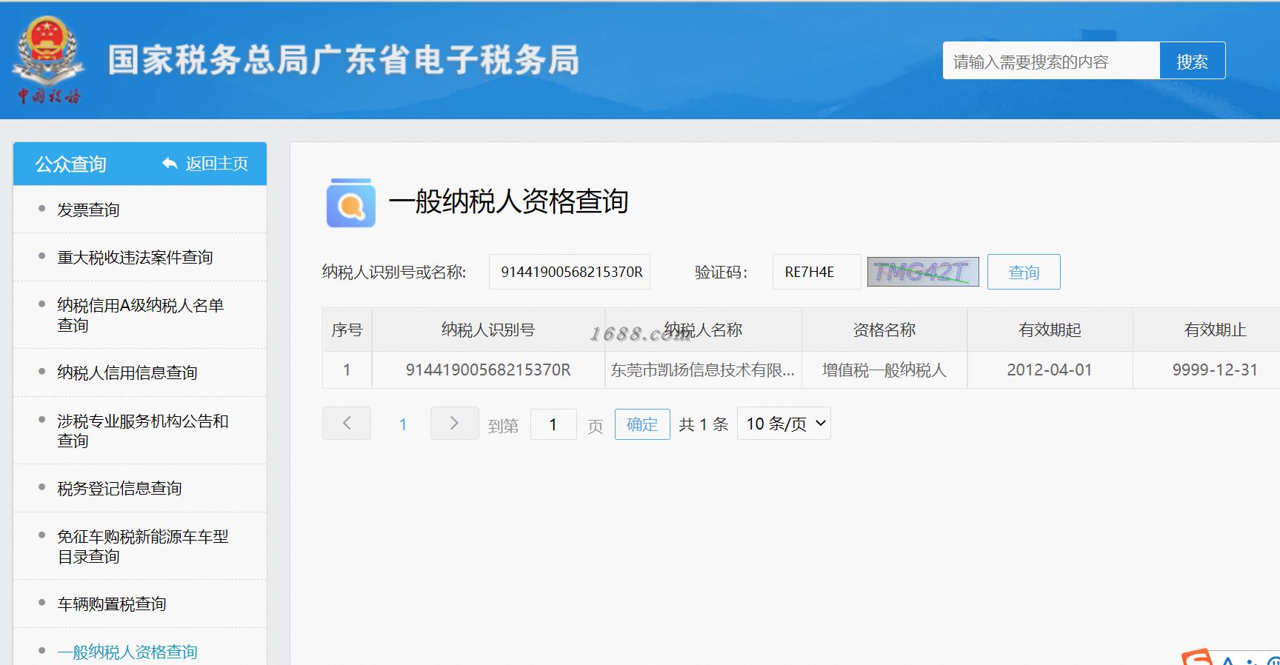Open 税务登记信息查询 menu item
Screen dimensions: 1280x665
[x=119, y=488]
